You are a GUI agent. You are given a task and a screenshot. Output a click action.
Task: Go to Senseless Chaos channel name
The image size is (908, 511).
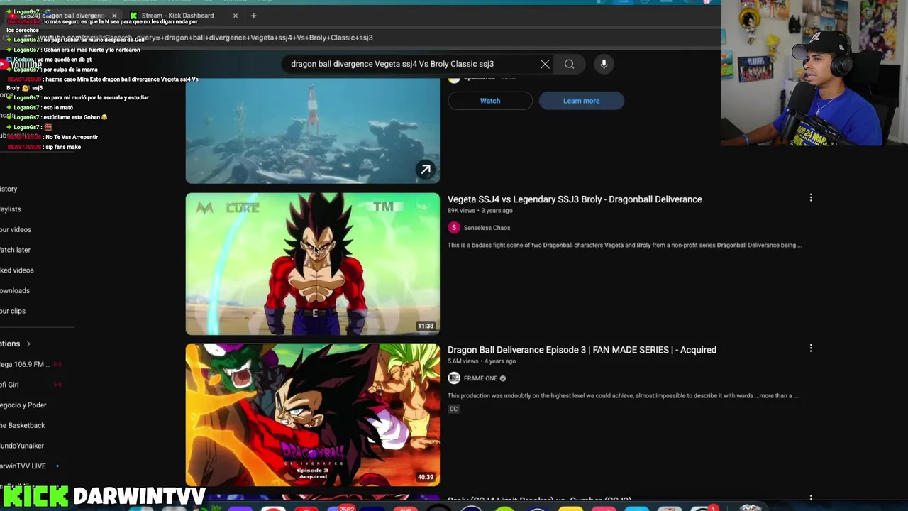[487, 228]
